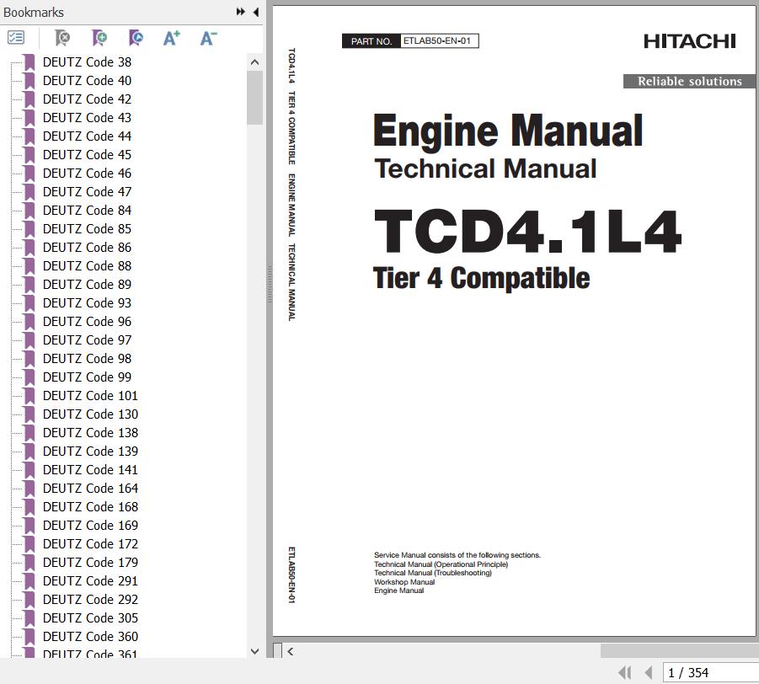Viewport: 759px width, 684px height.
Task: Jump to DEUTZ Code 172 bookmark
Action: point(90,543)
